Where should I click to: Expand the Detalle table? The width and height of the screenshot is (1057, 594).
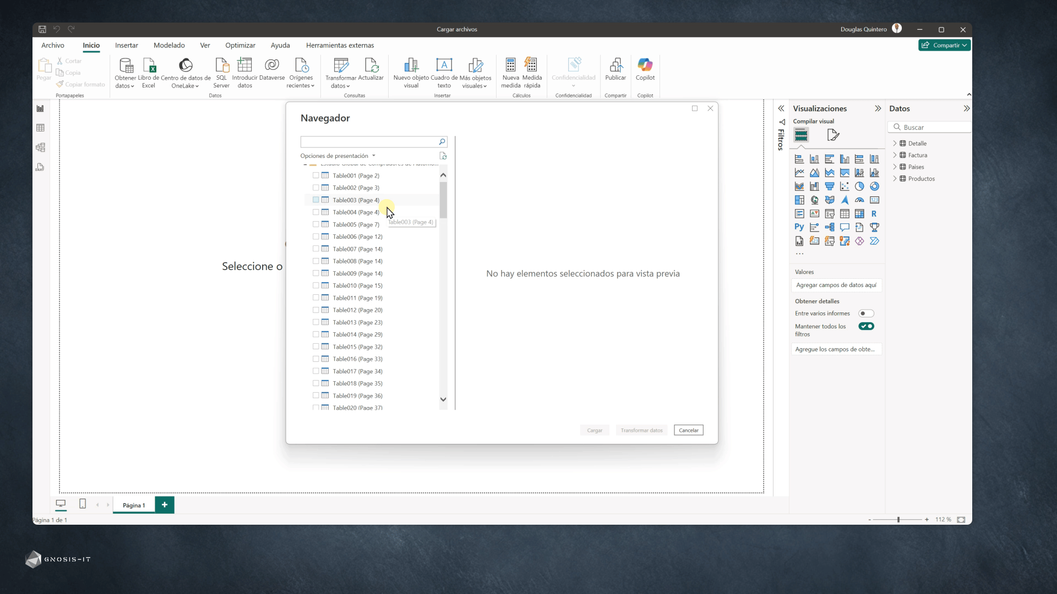pyautogui.click(x=895, y=144)
